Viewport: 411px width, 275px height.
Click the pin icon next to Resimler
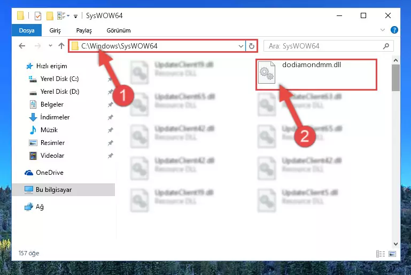(x=110, y=143)
